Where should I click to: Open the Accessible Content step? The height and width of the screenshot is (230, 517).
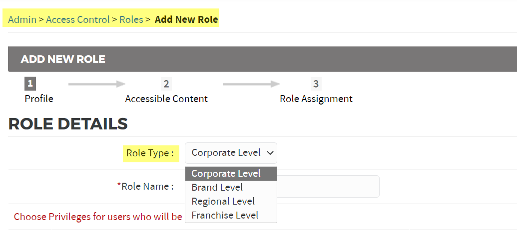(x=166, y=99)
